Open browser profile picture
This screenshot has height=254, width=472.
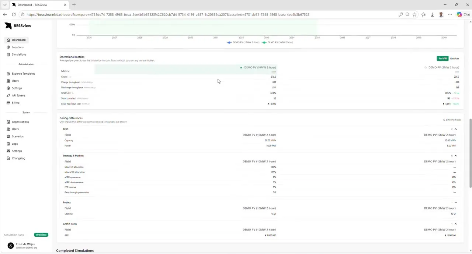(441, 14)
